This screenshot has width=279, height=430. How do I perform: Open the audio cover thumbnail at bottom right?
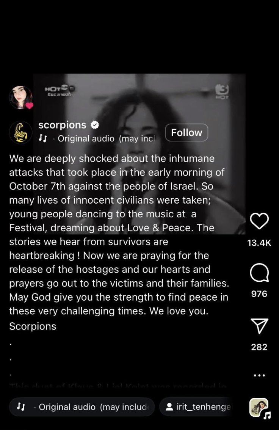click(259, 408)
